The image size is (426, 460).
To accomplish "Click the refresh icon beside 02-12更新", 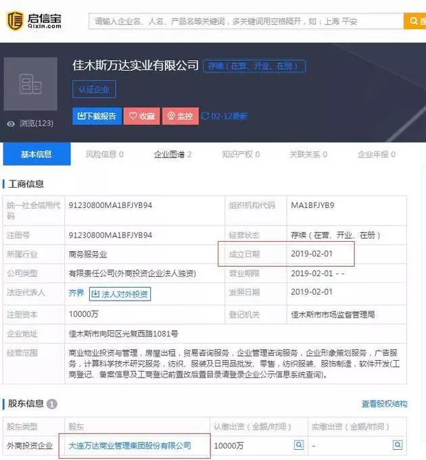I will tap(205, 116).
